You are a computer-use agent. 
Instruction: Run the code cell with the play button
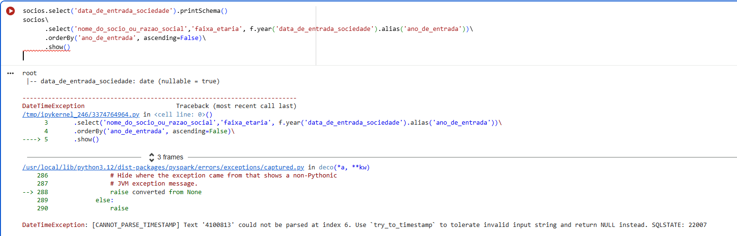(10, 11)
